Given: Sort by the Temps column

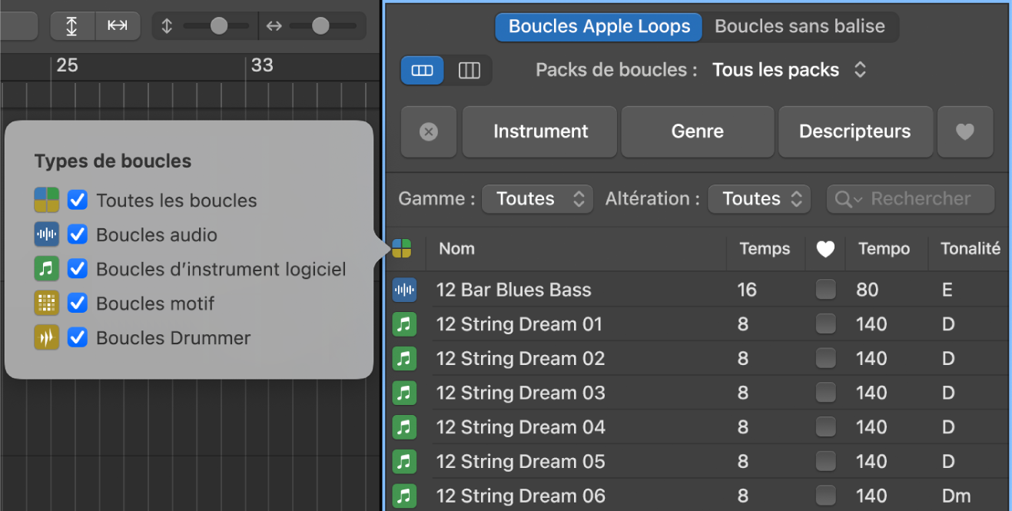Looking at the screenshot, I should click(765, 248).
